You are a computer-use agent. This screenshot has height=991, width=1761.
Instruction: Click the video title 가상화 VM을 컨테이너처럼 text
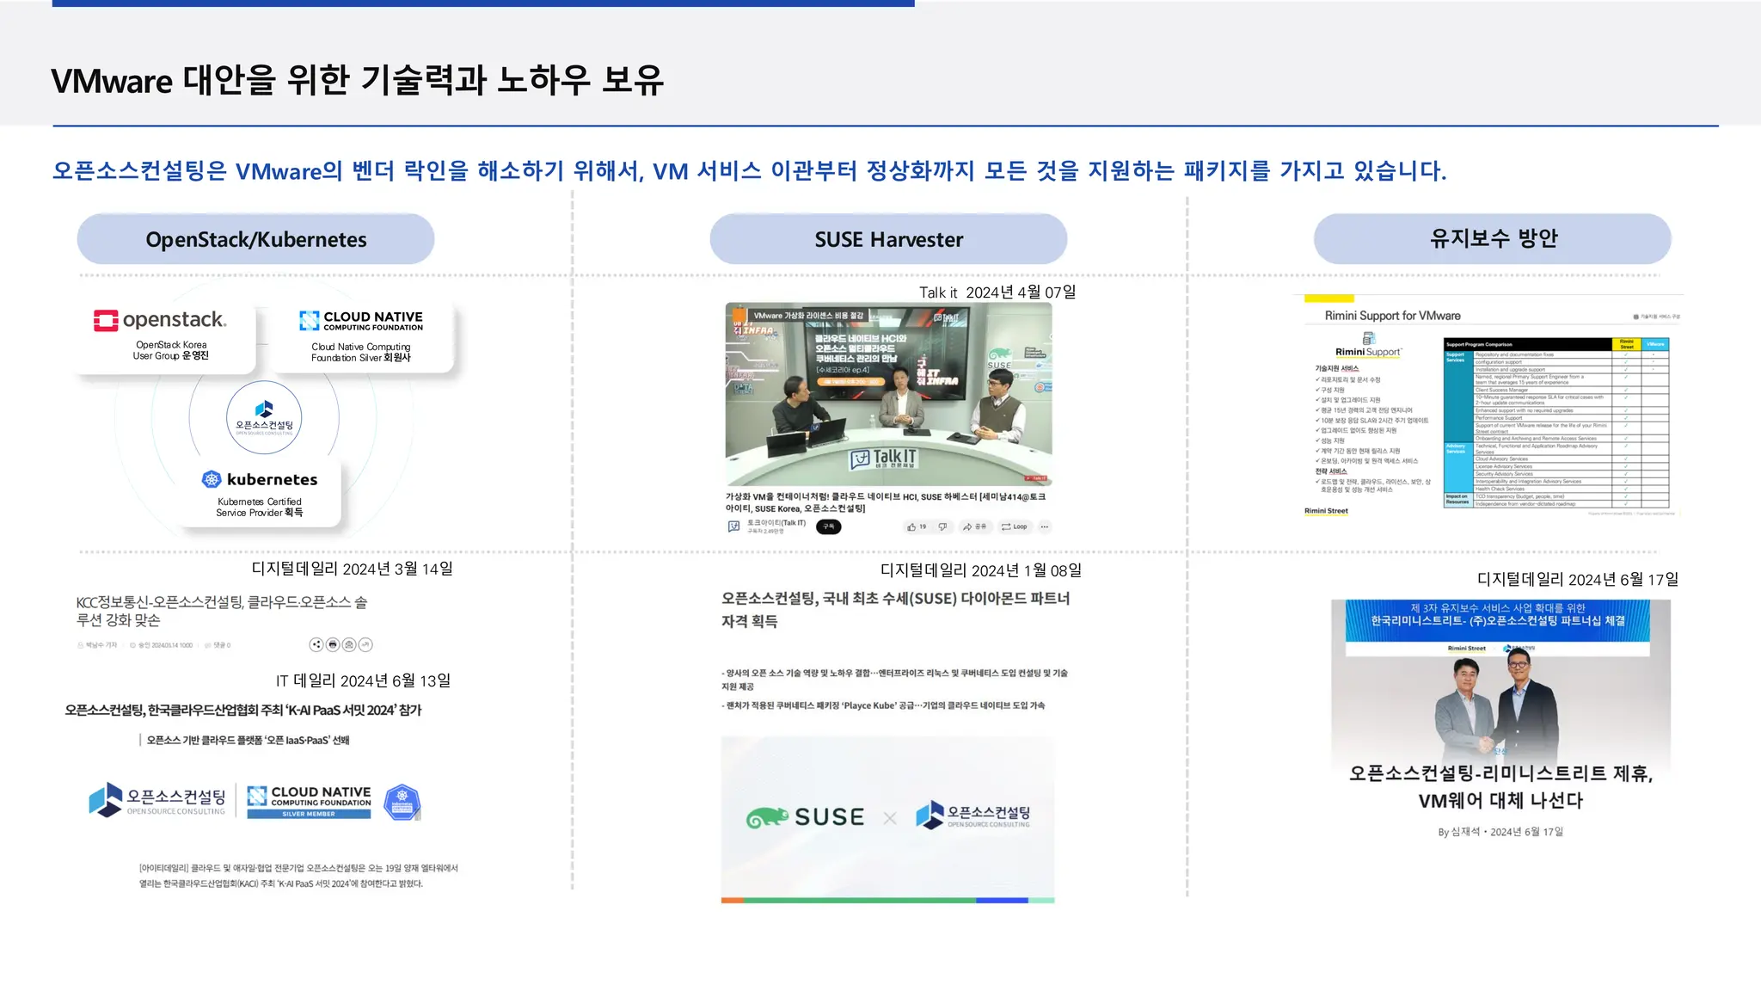(x=886, y=502)
